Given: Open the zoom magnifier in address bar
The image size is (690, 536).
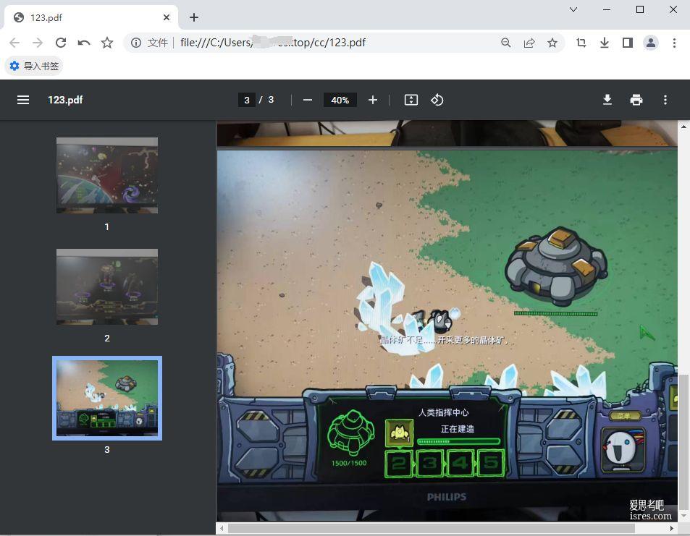Looking at the screenshot, I should [506, 43].
